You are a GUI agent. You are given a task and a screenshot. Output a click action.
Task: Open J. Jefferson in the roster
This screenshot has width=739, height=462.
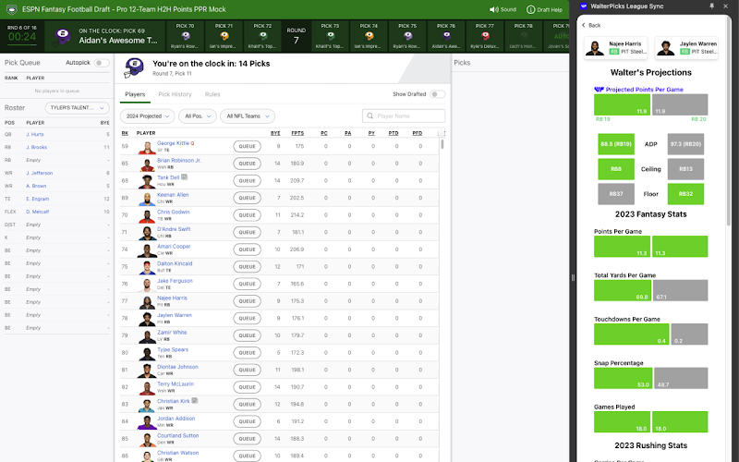(39, 173)
